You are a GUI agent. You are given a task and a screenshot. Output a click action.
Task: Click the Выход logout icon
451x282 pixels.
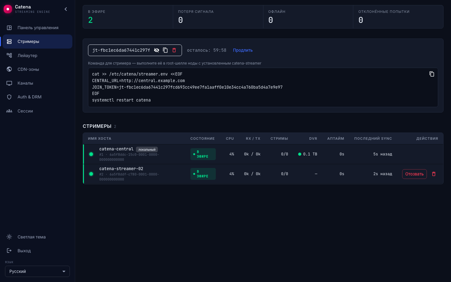click(9, 251)
